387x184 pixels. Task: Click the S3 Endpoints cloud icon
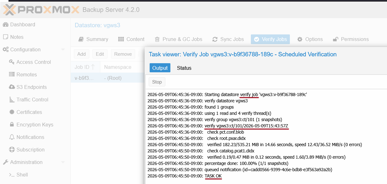(12, 87)
